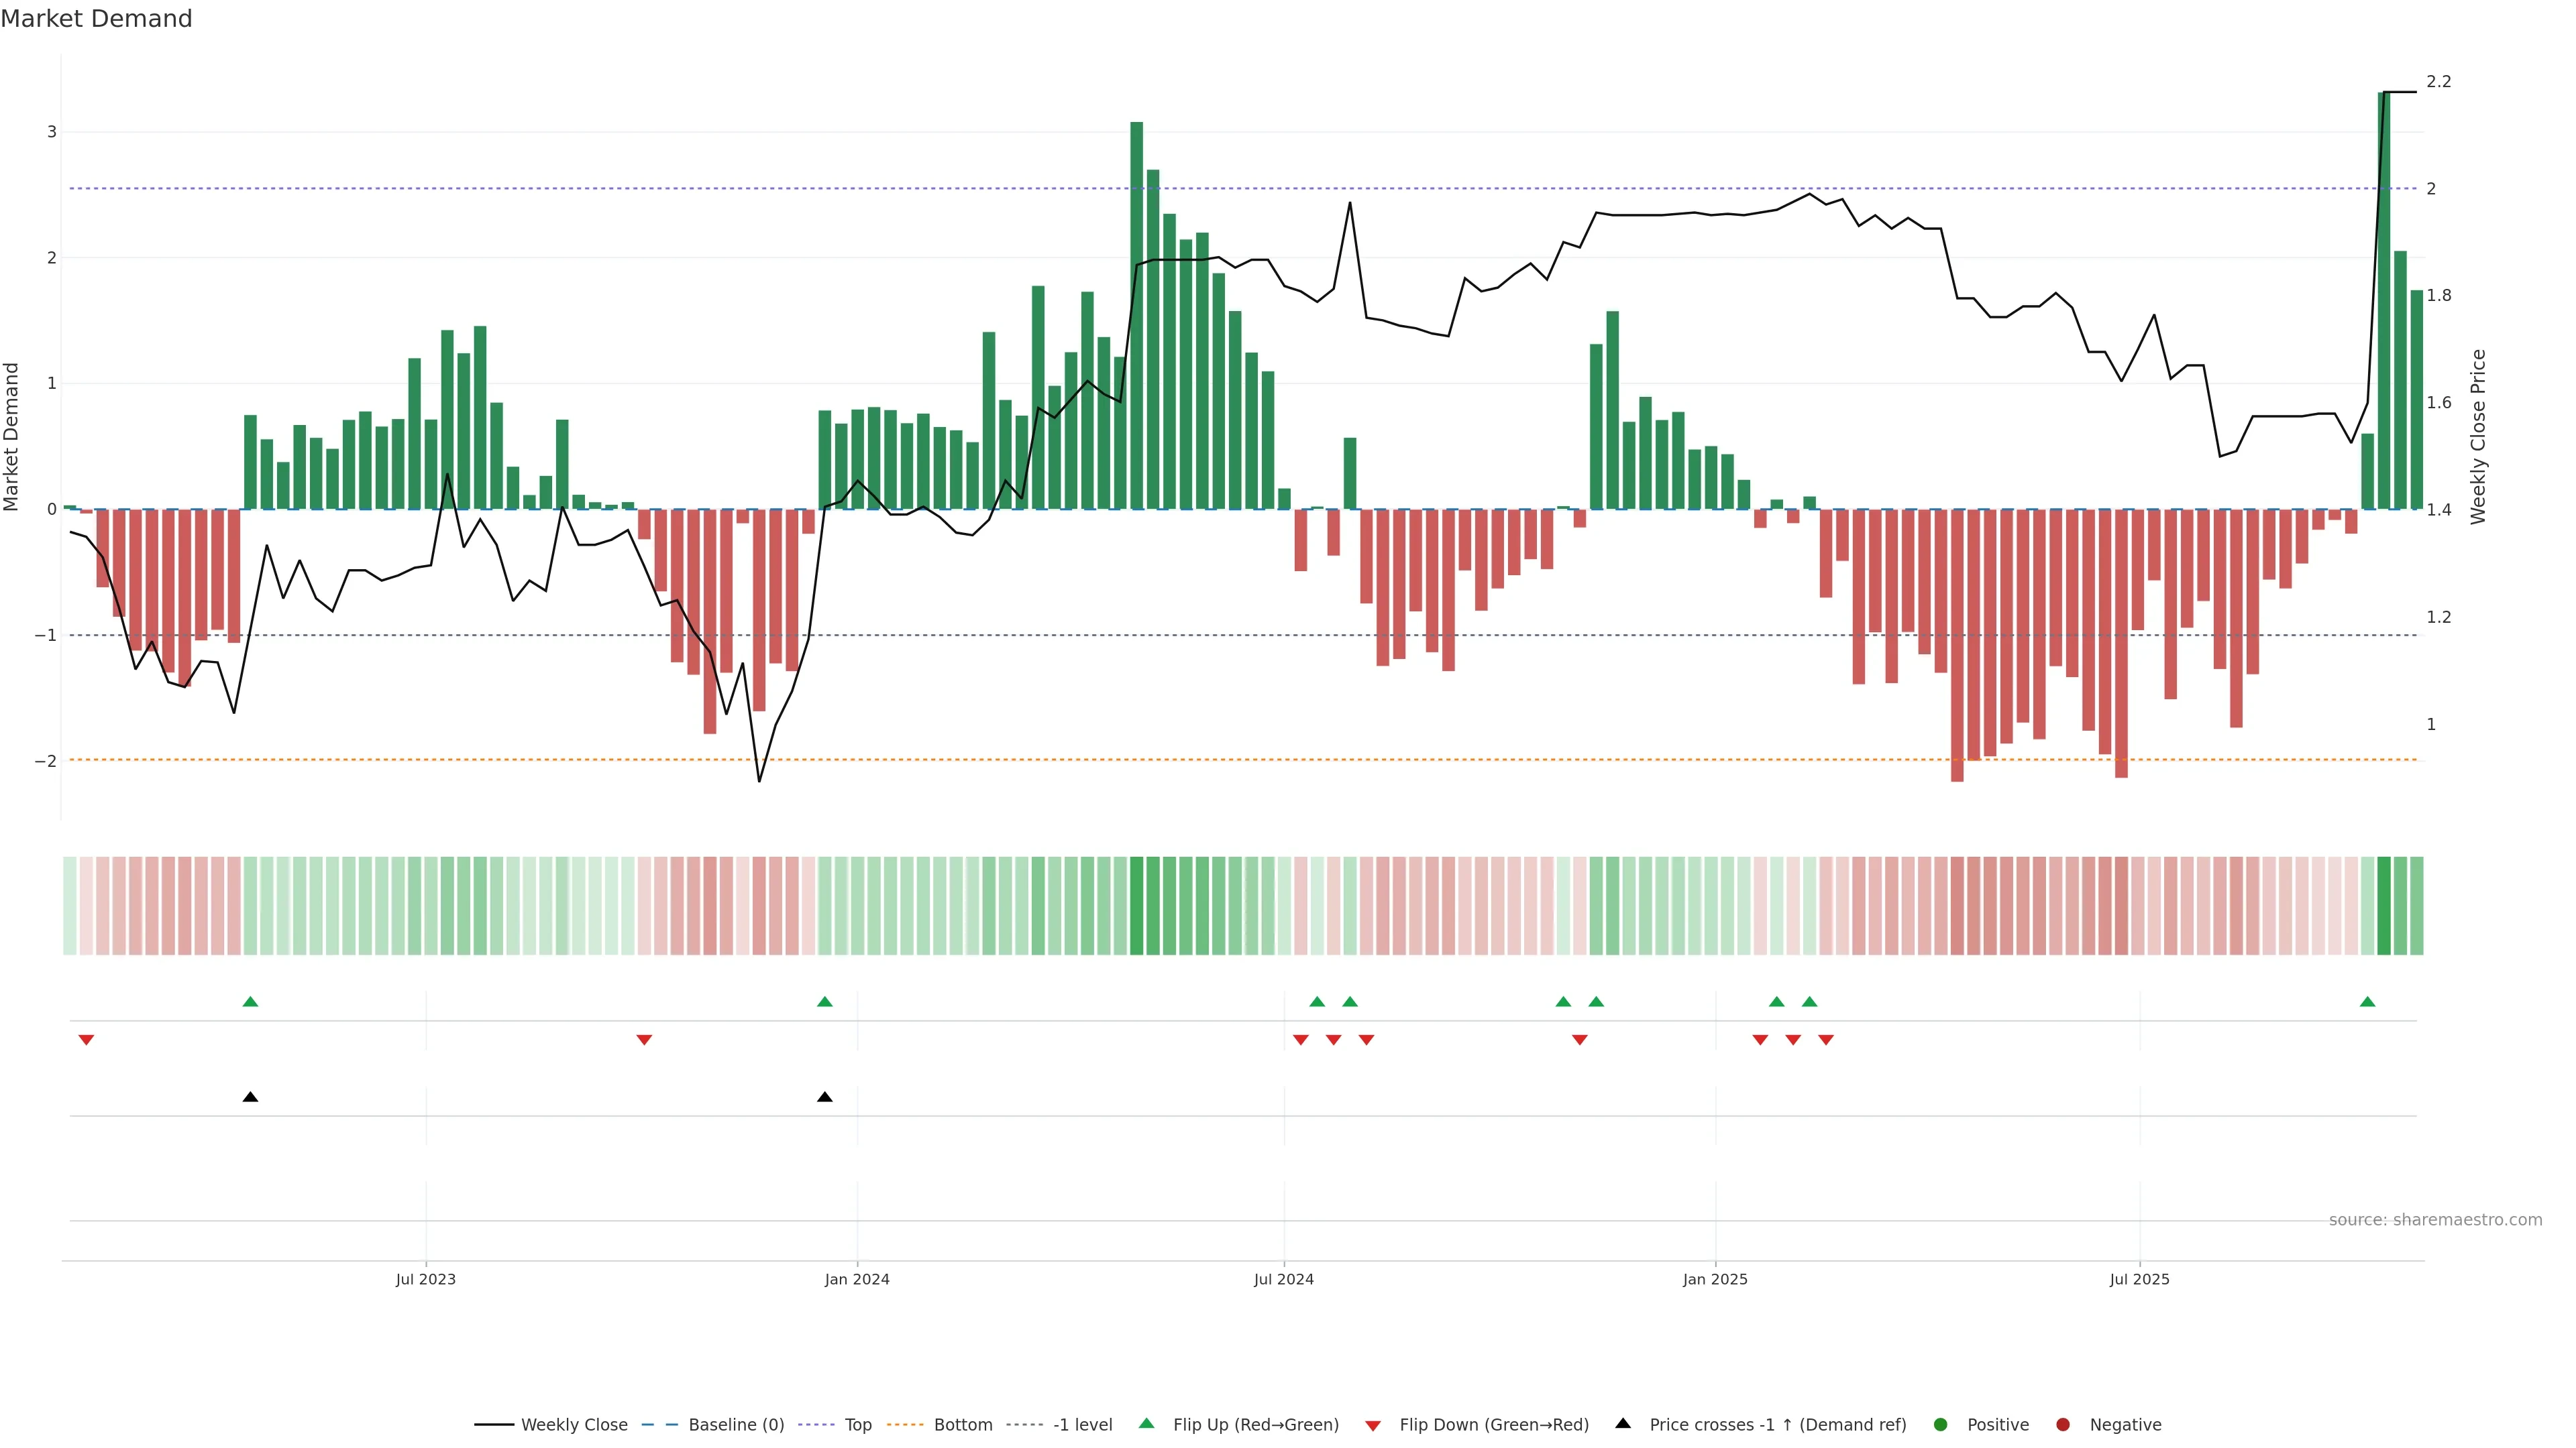Click black Price crosses -1 legend triangle
Viewport: 2576px width, 1448px height.
point(1623,1424)
